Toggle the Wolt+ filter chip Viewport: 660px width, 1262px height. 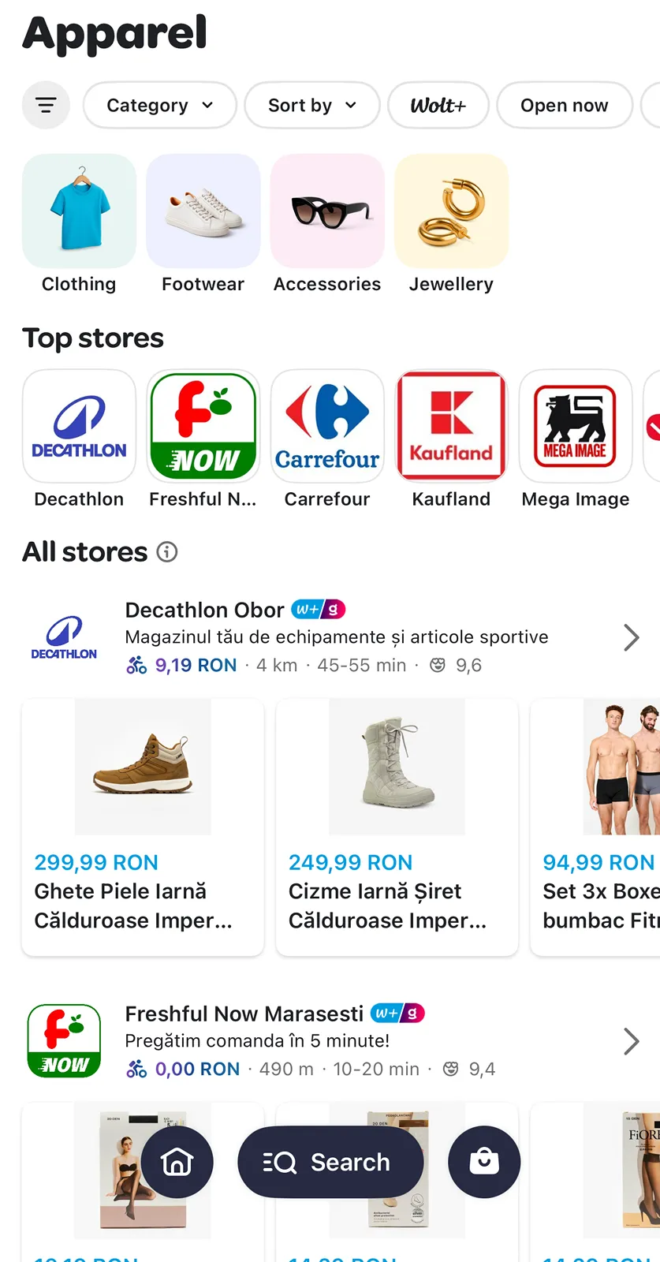(x=438, y=105)
